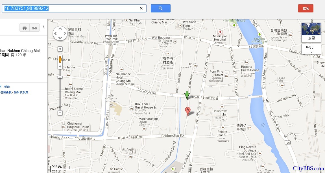Click the 清迈切蒂酒店 hotel icon
This screenshot has height=173, width=325.
tap(250, 128)
